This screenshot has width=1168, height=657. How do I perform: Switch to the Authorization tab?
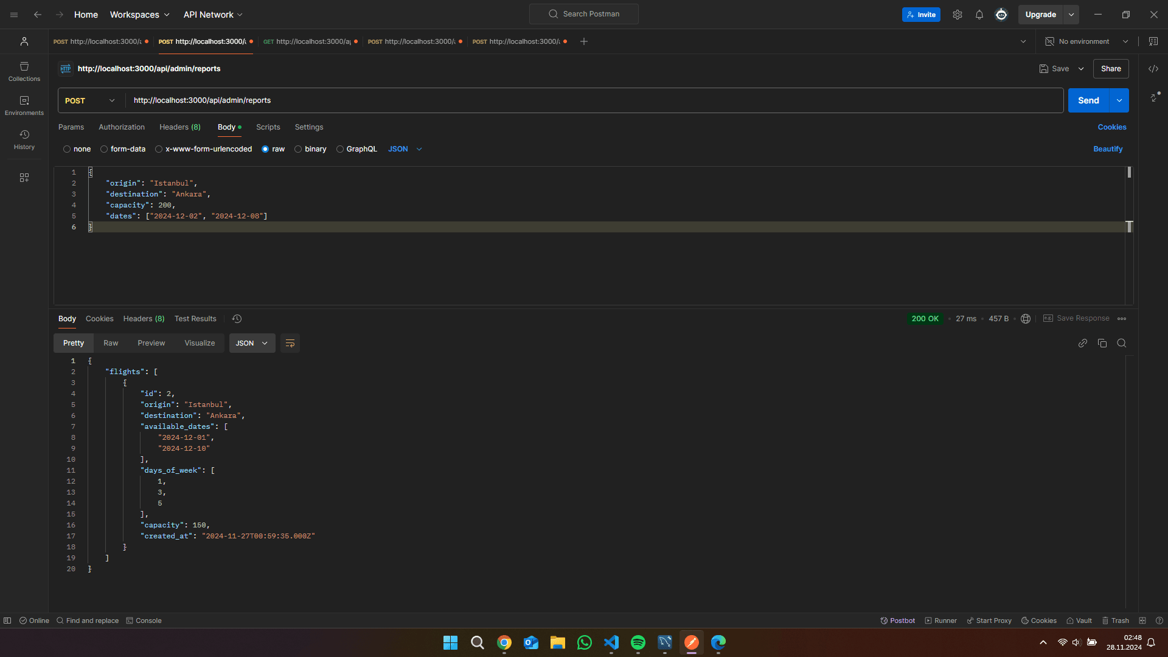(122, 127)
